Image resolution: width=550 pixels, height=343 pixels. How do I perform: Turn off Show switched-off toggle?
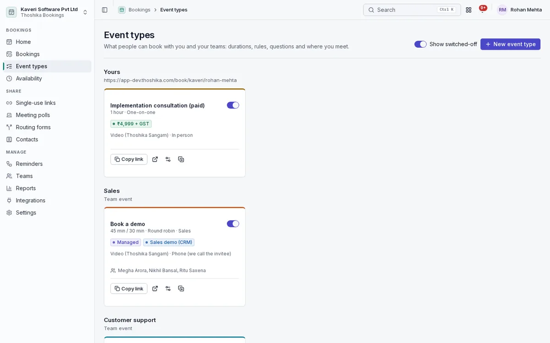(x=420, y=44)
